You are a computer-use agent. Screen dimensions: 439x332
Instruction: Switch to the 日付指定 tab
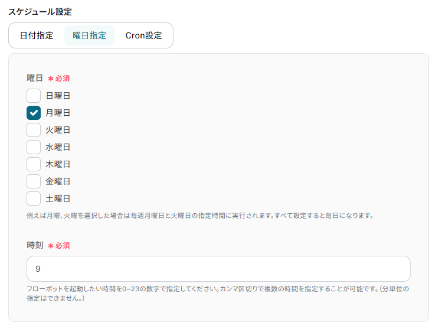(37, 35)
